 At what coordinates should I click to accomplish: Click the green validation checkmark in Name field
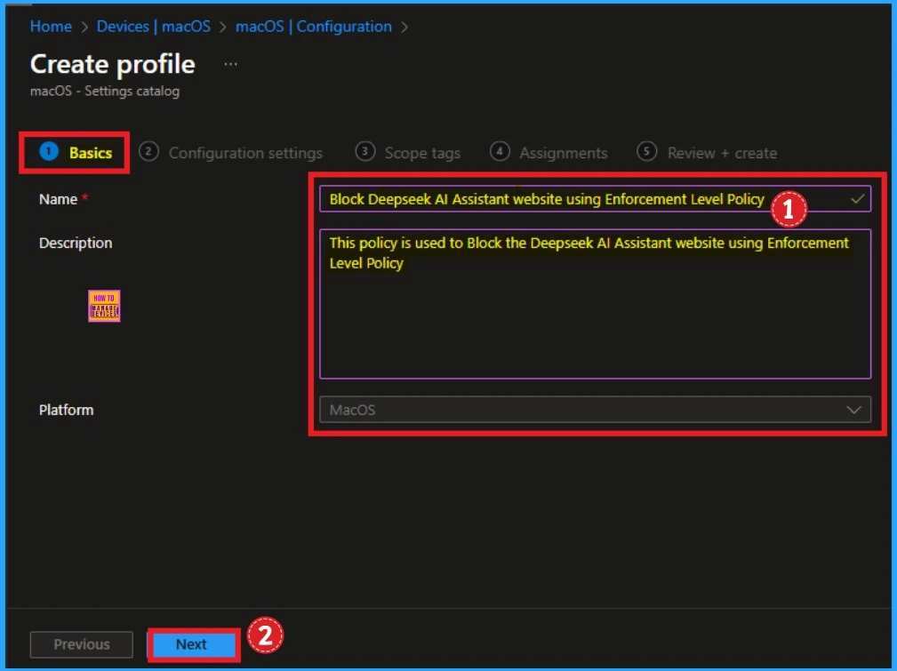[x=857, y=199]
